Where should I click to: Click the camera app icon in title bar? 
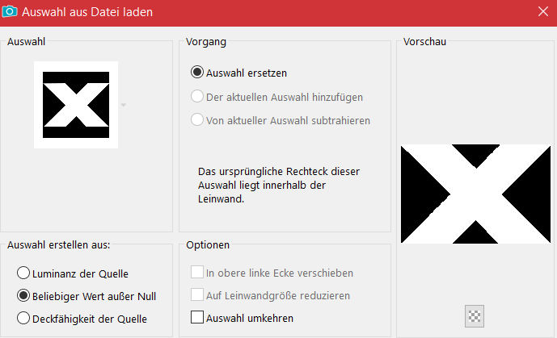(x=11, y=12)
